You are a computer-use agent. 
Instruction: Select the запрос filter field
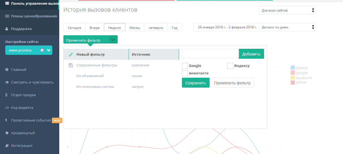tap(138, 87)
